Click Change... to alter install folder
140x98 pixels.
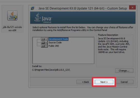[x=124, y=71]
